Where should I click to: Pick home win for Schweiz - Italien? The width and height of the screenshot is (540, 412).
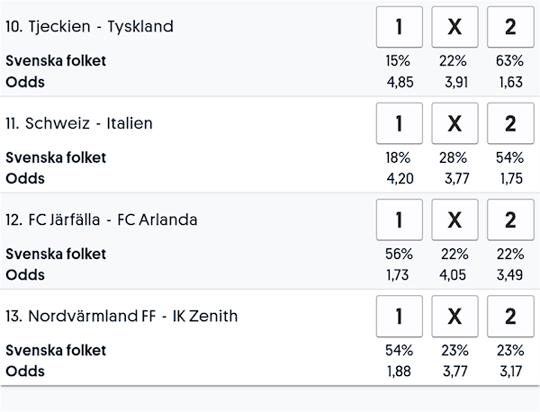click(x=399, y=123)
